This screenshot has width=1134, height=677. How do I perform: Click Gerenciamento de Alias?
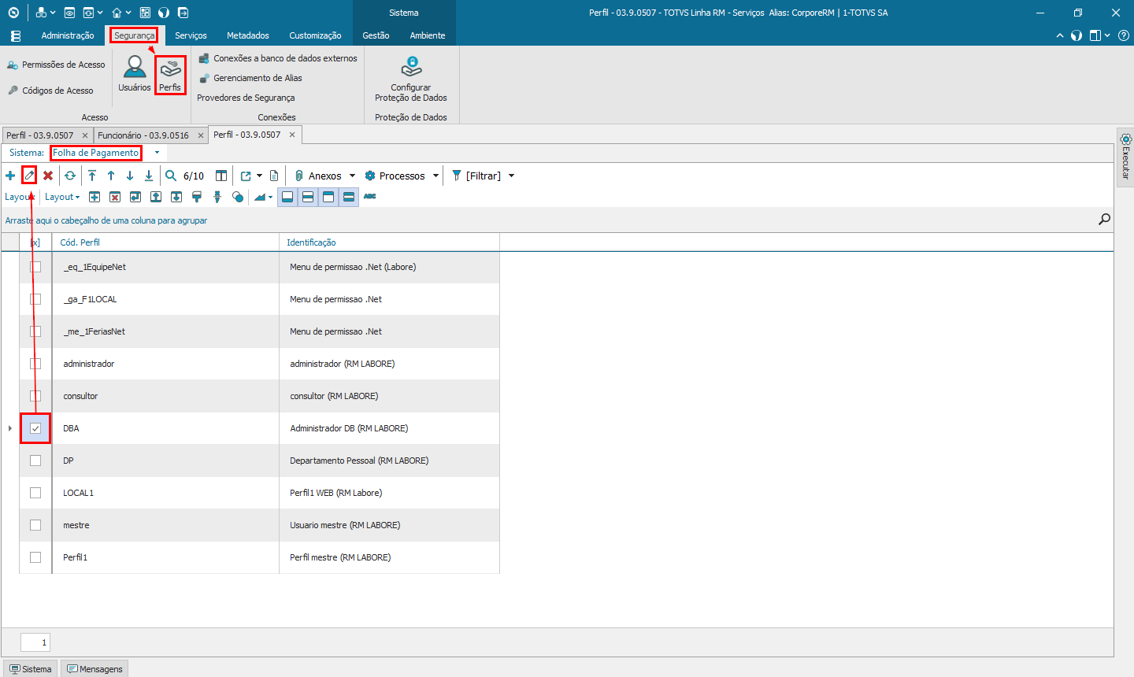[x=250, y=78]
